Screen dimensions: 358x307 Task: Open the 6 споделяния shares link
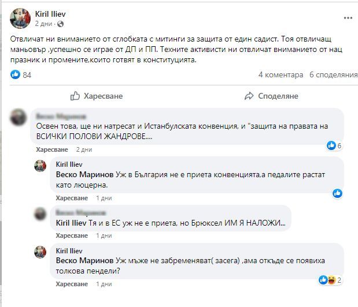pos(333,74)
